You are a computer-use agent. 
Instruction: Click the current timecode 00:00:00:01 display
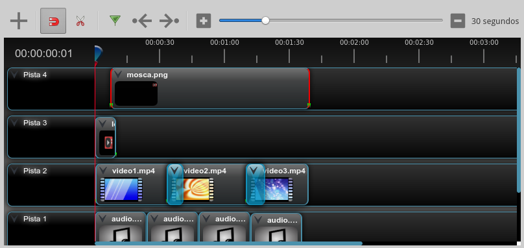point(44,53)
